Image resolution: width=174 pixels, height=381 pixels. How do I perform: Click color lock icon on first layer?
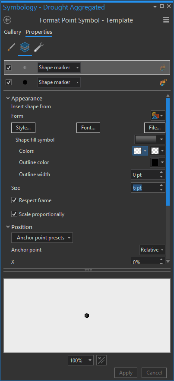(x=163, y=68)
